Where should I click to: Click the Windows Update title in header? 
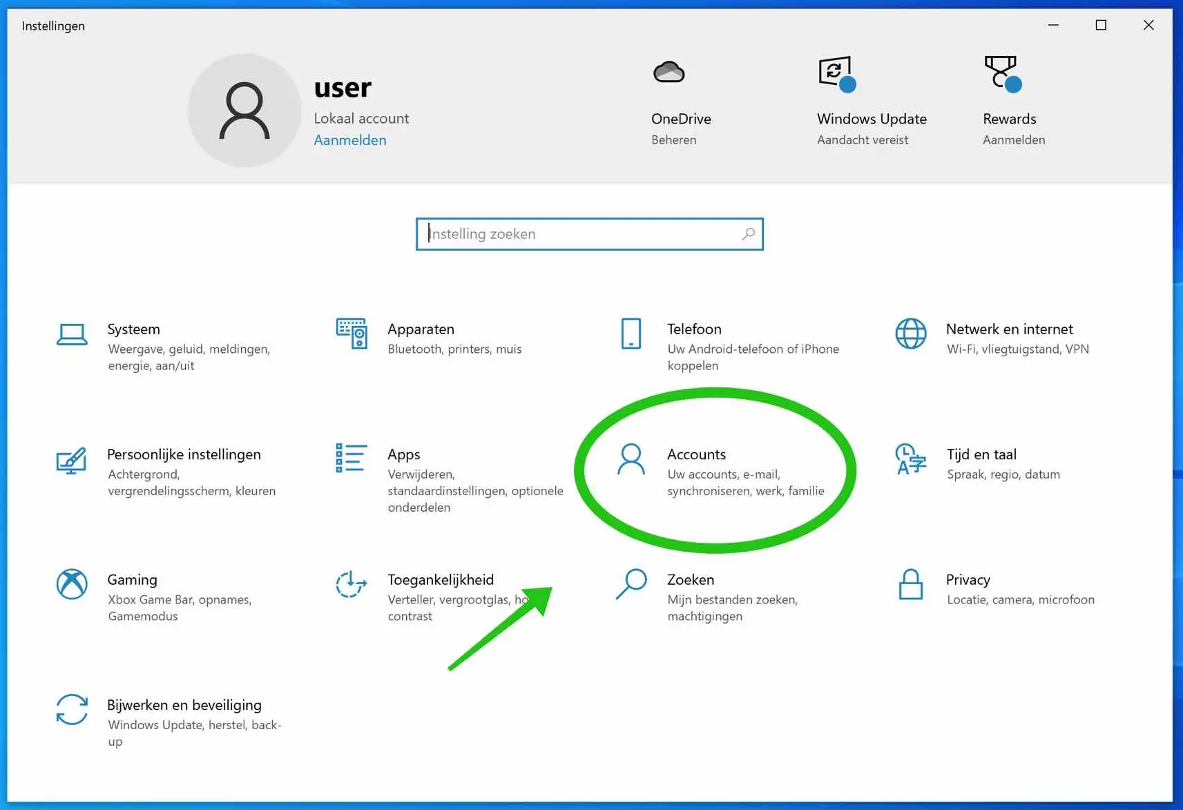tap(872, 119)
